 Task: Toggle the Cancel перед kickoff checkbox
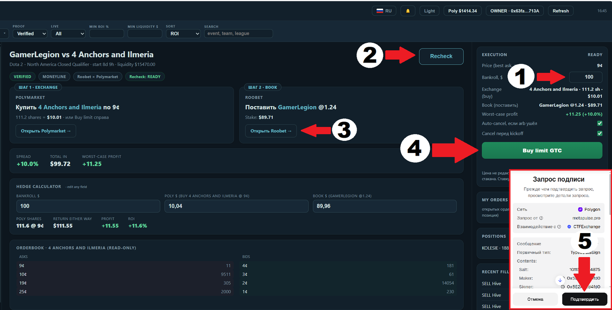click(x=599, y=133)
